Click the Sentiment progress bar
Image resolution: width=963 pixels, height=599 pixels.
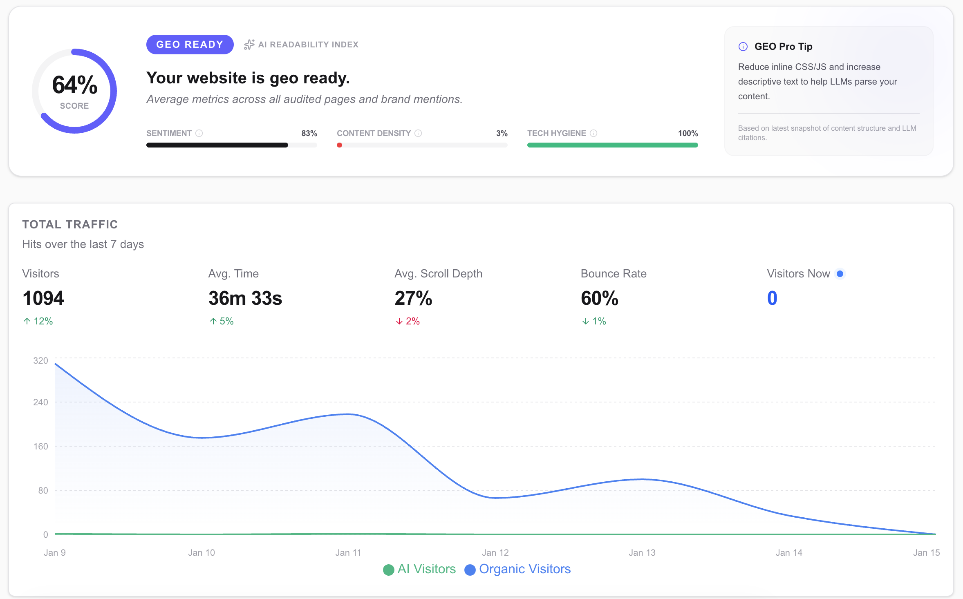(x=231, y=145)
